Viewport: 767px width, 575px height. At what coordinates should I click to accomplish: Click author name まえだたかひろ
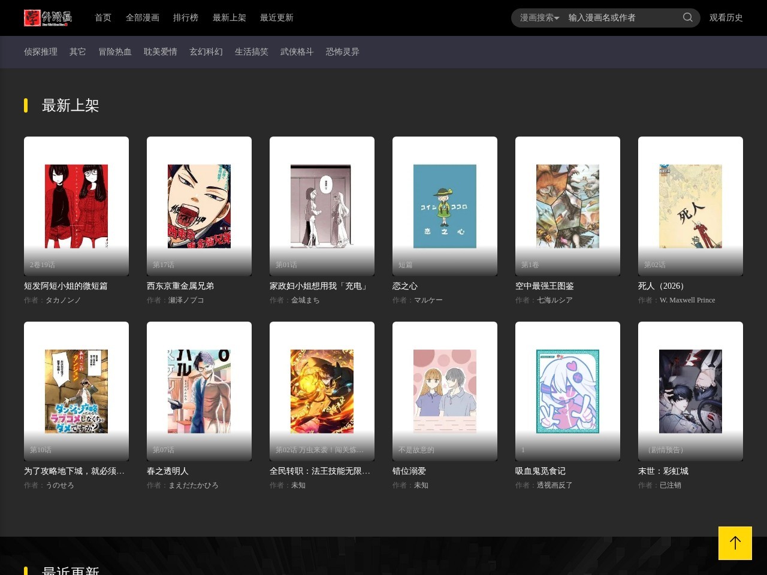(x=194, y=485)
